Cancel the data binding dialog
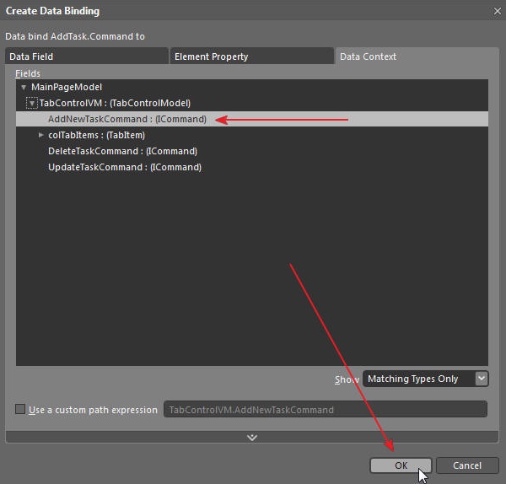Screen dimensions: 506x484 (467, 465)
